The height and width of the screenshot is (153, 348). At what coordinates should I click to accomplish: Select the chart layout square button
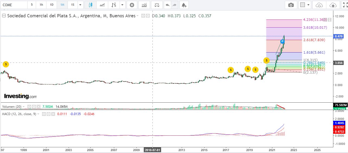302,5
